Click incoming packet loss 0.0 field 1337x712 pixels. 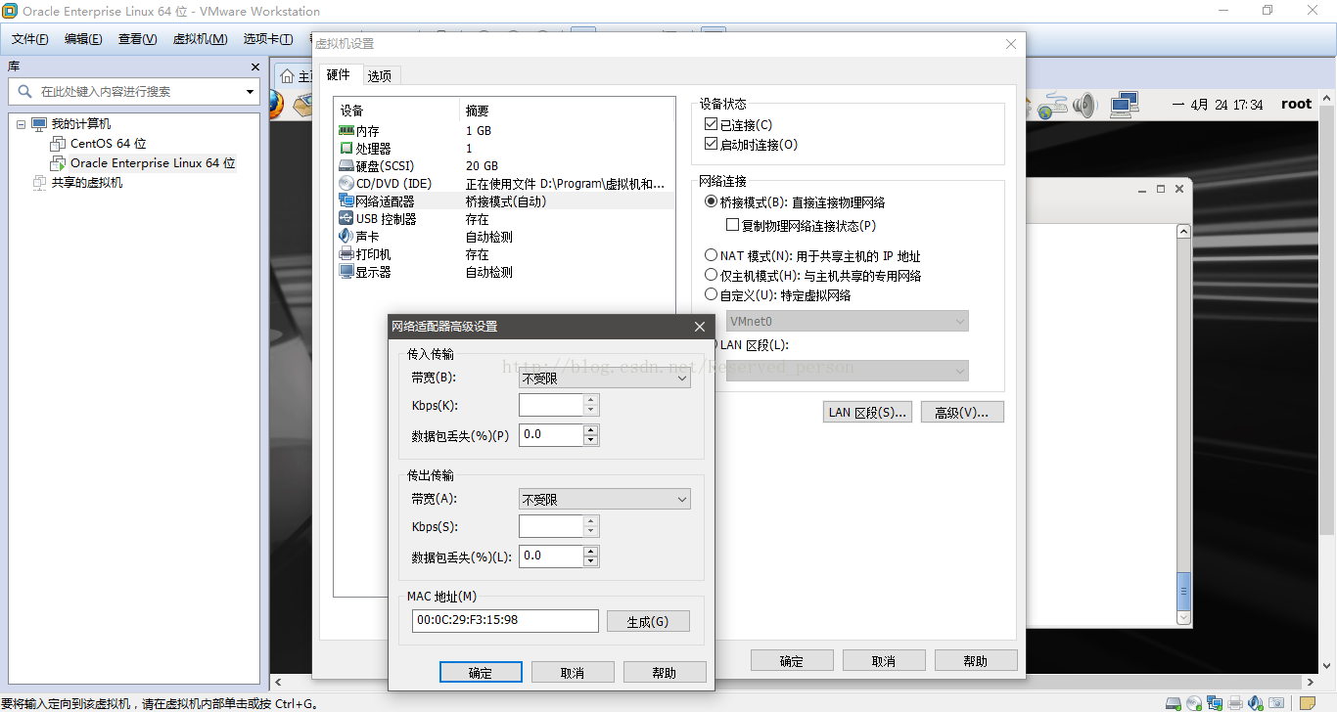(551, 434)
